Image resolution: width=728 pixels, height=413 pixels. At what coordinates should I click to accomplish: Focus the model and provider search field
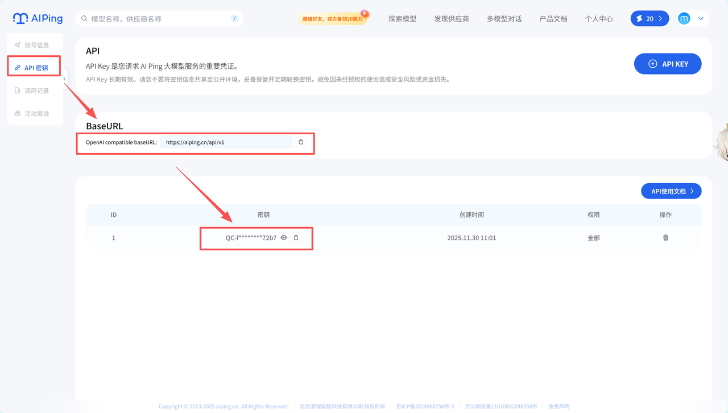[x=159, y=19]
